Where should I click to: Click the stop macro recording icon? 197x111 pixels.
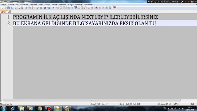point(100,8)
